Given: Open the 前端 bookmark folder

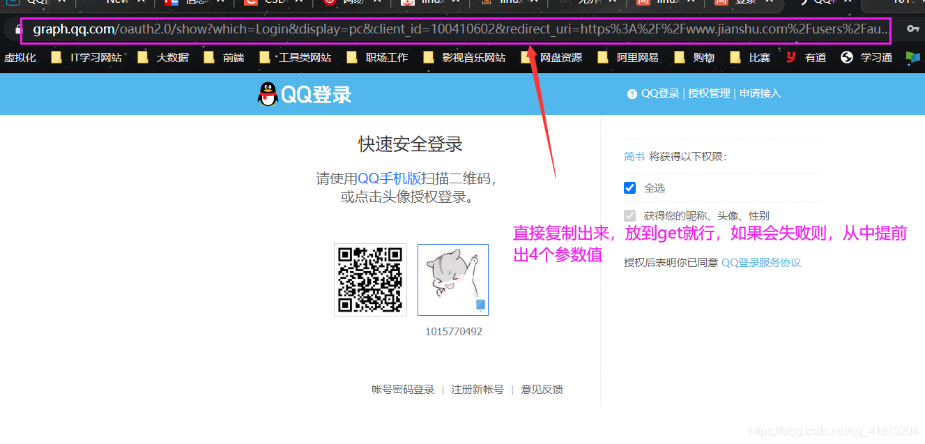Looking at the screenshot, I should (224, 58).
